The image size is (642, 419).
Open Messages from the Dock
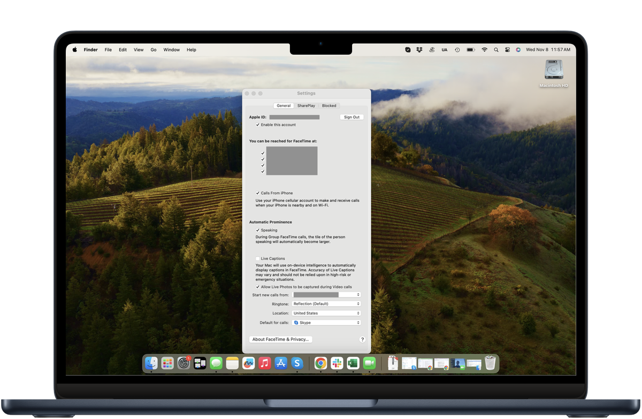click(216, 363)
